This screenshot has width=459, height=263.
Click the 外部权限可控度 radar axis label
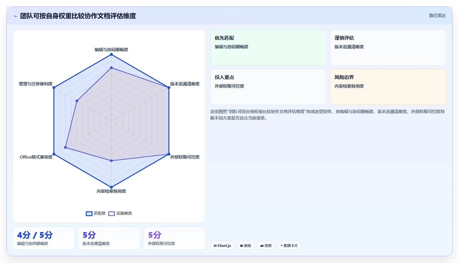tap(185, 157)
